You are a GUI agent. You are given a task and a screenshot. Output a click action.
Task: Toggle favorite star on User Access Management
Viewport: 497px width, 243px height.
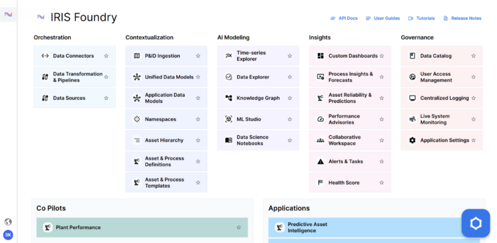pos(474,77)
